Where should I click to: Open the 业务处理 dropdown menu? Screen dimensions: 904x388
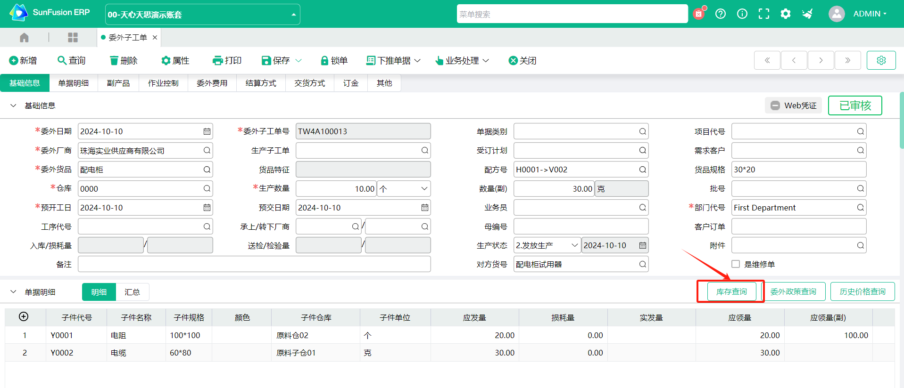tap(462, 61)
